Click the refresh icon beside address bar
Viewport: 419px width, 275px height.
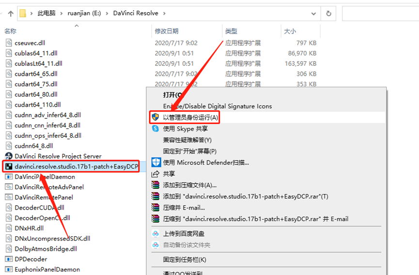329,14
